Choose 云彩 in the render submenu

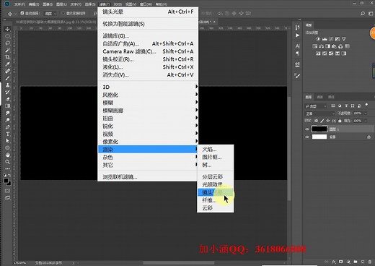[x=216, y=208]
